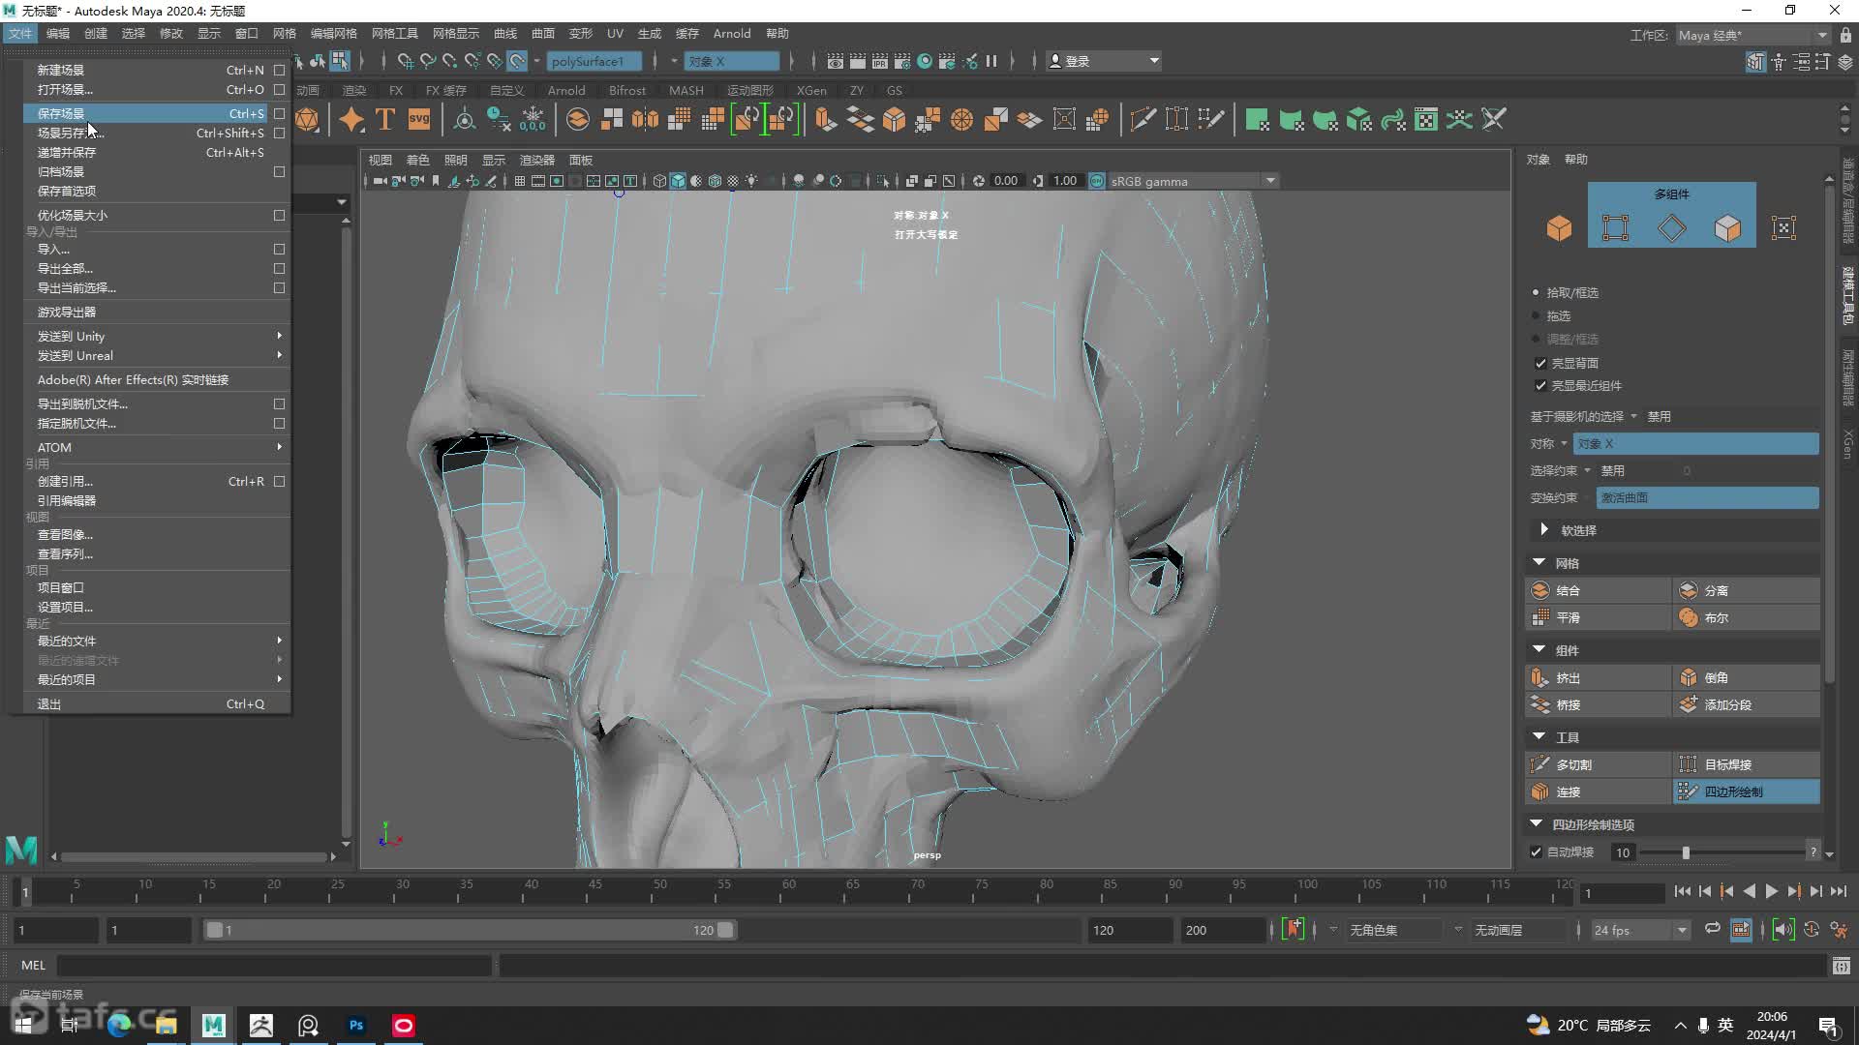Click the Polygon Type text tool
1859x1045 pixels.
pyautogui.click(x=385, y=119)
